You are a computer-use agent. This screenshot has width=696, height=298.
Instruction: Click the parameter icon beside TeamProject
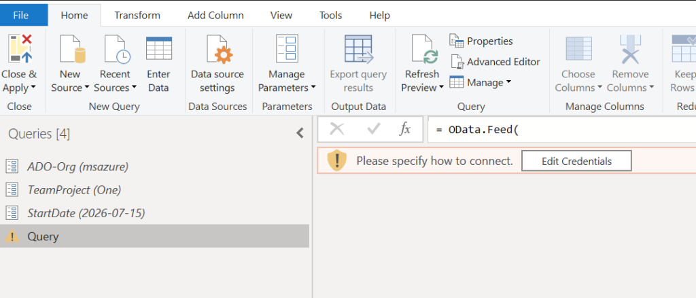coord(12,190)
